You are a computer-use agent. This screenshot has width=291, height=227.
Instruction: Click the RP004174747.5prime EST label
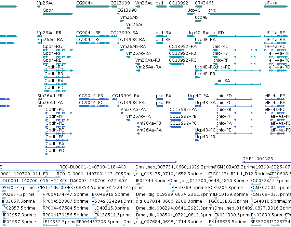pos(65,194)
